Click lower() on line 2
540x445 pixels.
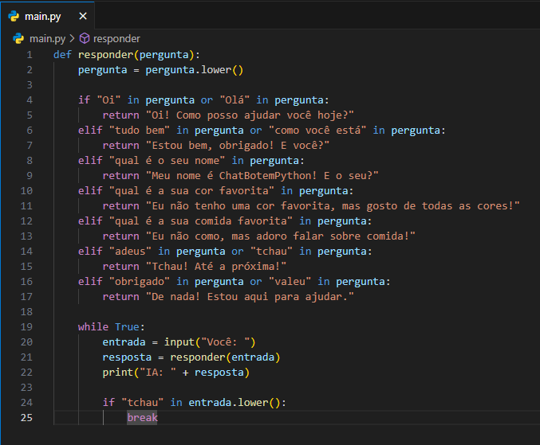[x=222, y=70]
